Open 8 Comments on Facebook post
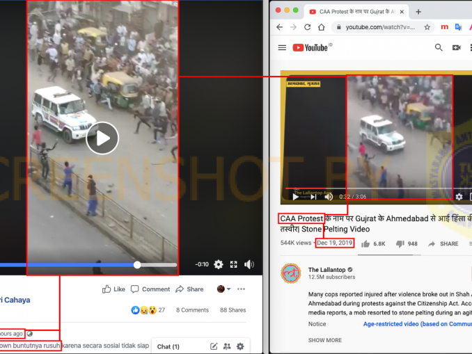The image size is (472, 354). tap(192, 310)
